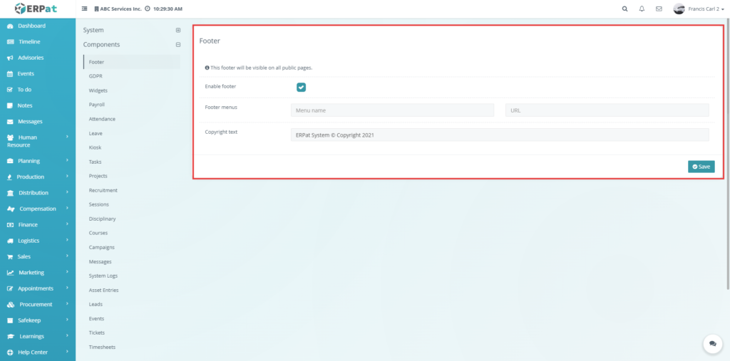Click the Menu name input field
This screenshot has width=730, height=361.
click(x=392, y=110)
